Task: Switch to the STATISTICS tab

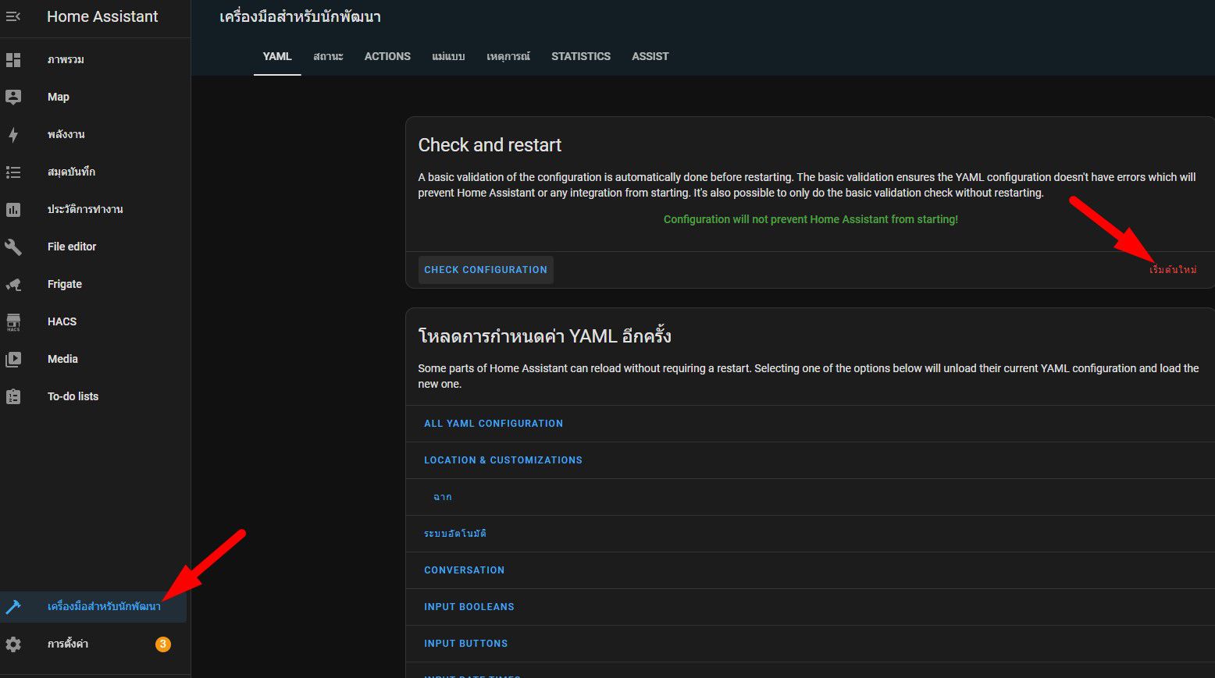Action: coord(581,56)
